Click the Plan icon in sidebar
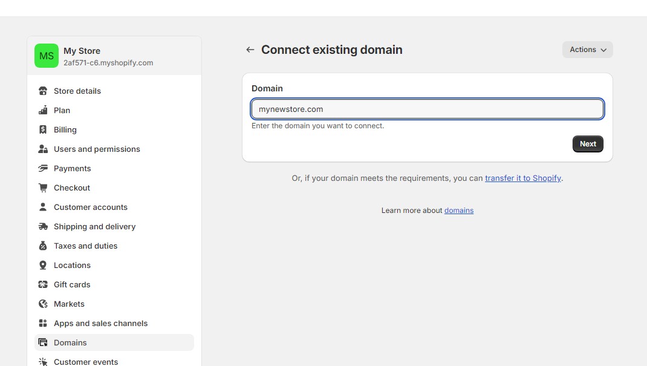647x366 pixels. [x=43, y=110]
